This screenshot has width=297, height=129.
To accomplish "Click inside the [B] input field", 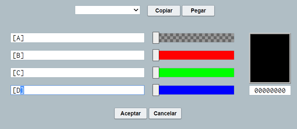I will point(78,55).
